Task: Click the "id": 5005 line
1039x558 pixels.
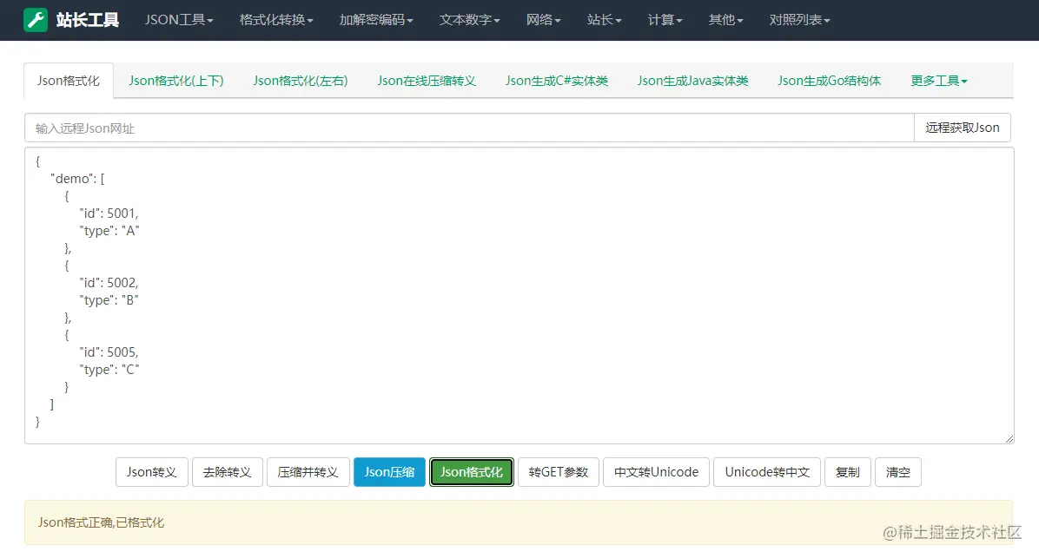Action: click(109, 352)
